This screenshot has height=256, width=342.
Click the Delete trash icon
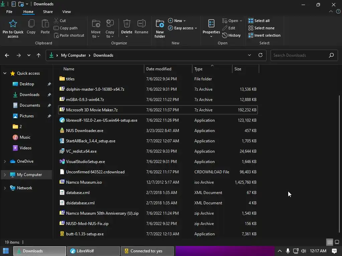(x=127, y=24)
